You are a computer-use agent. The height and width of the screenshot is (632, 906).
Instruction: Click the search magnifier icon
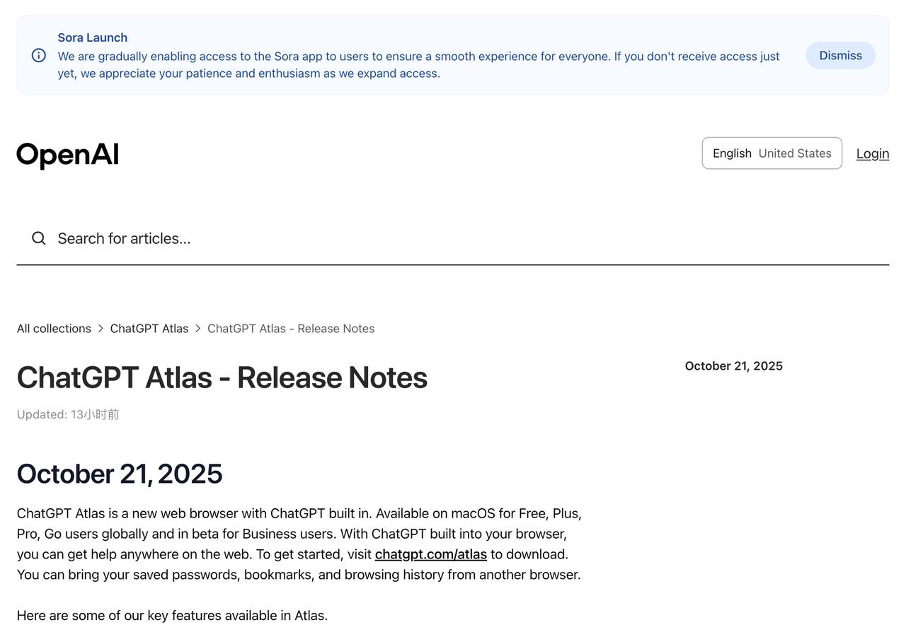click(x=39, y=238)
